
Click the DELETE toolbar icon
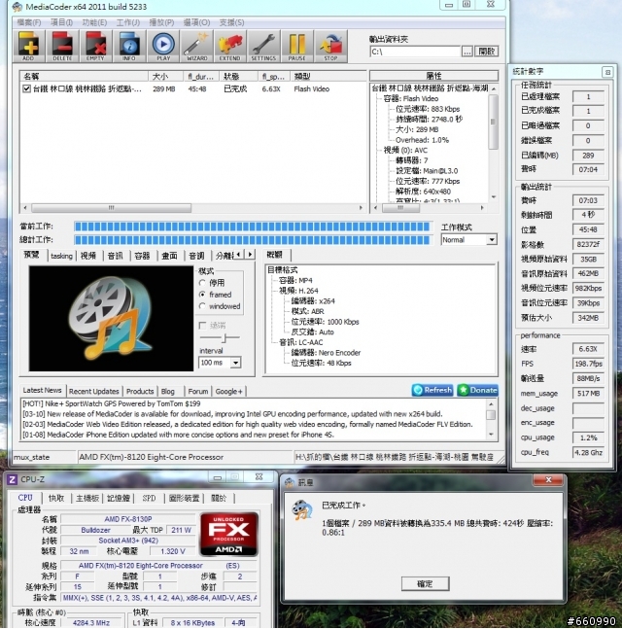click(x=62, y=46)
